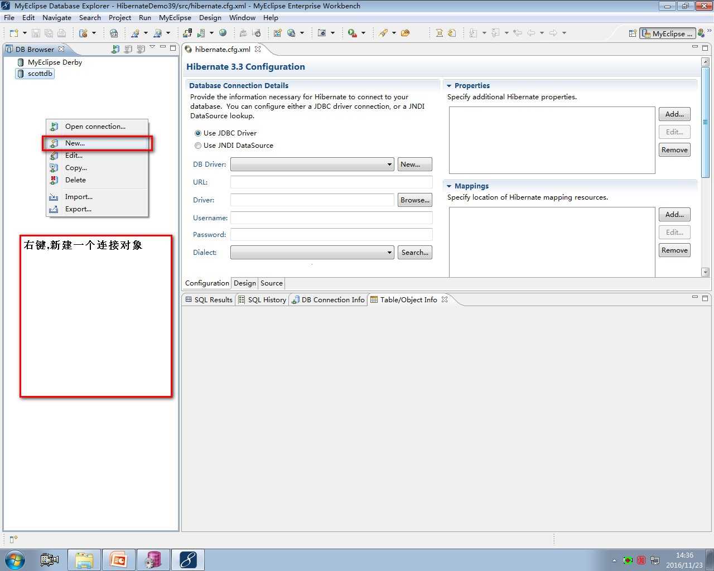Image resolution: width=714 pixels, height=571 pixels.
Task: Click into the Username input field
Action: coord(331,218)
